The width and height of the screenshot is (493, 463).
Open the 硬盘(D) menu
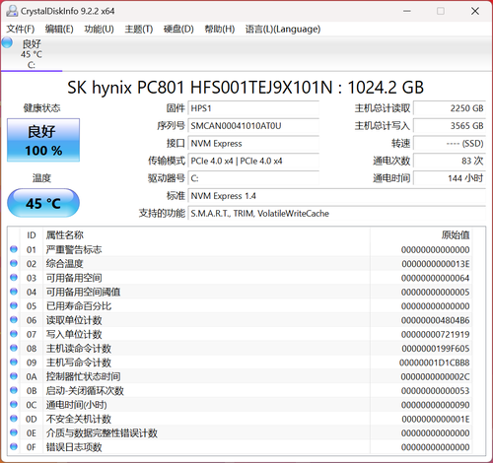tap(178, 30)
